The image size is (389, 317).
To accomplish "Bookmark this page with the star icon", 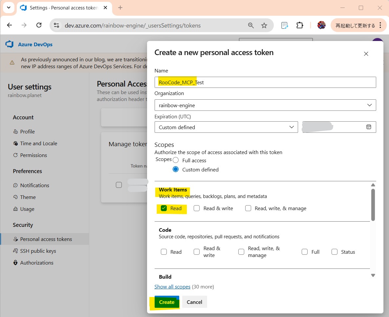I will 264,25.
